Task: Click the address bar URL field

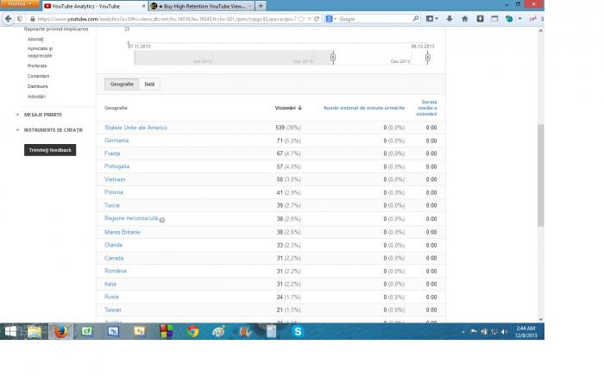Action: pos(167,18)
